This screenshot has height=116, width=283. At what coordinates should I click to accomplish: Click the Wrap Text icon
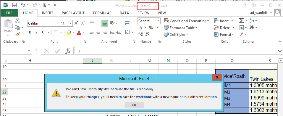(x=128, y=23)
